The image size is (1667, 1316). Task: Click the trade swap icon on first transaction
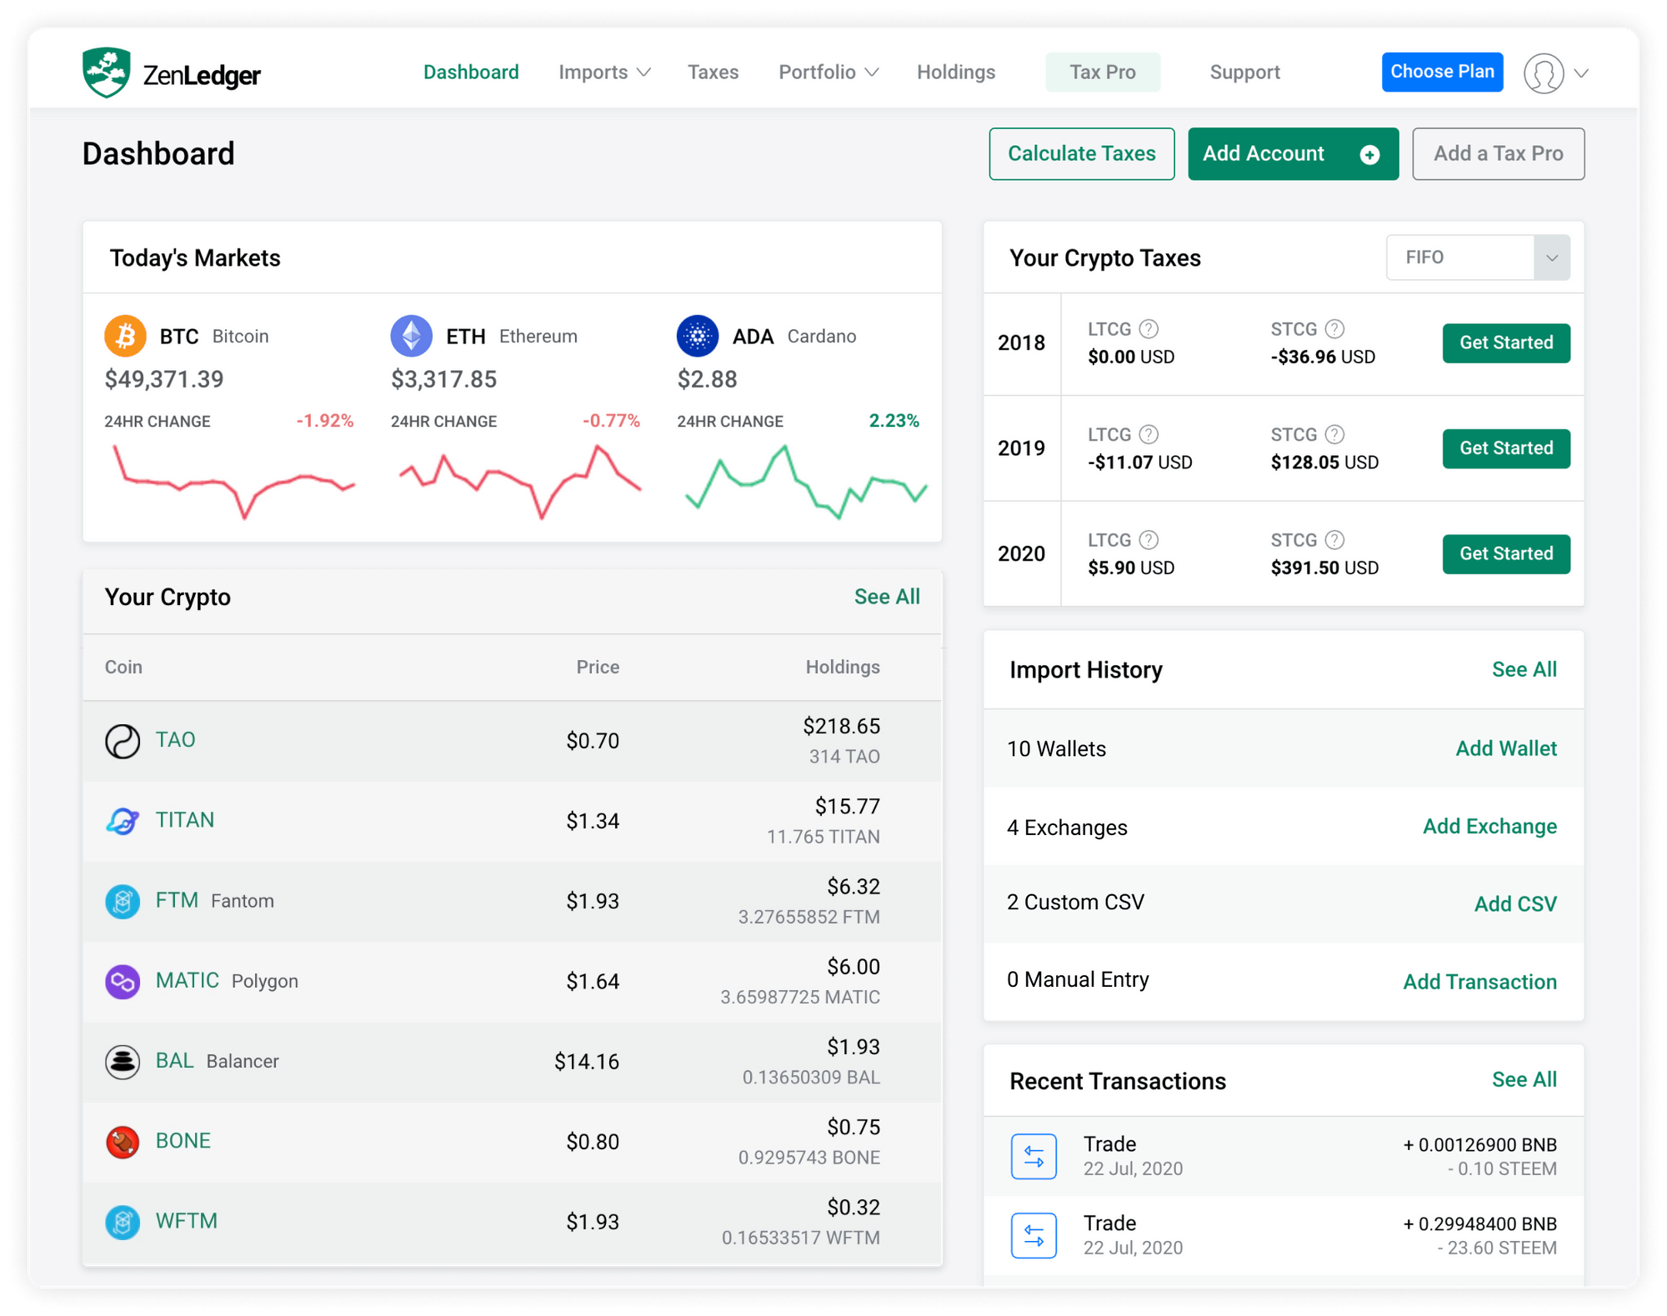tap(1033, 1156)
